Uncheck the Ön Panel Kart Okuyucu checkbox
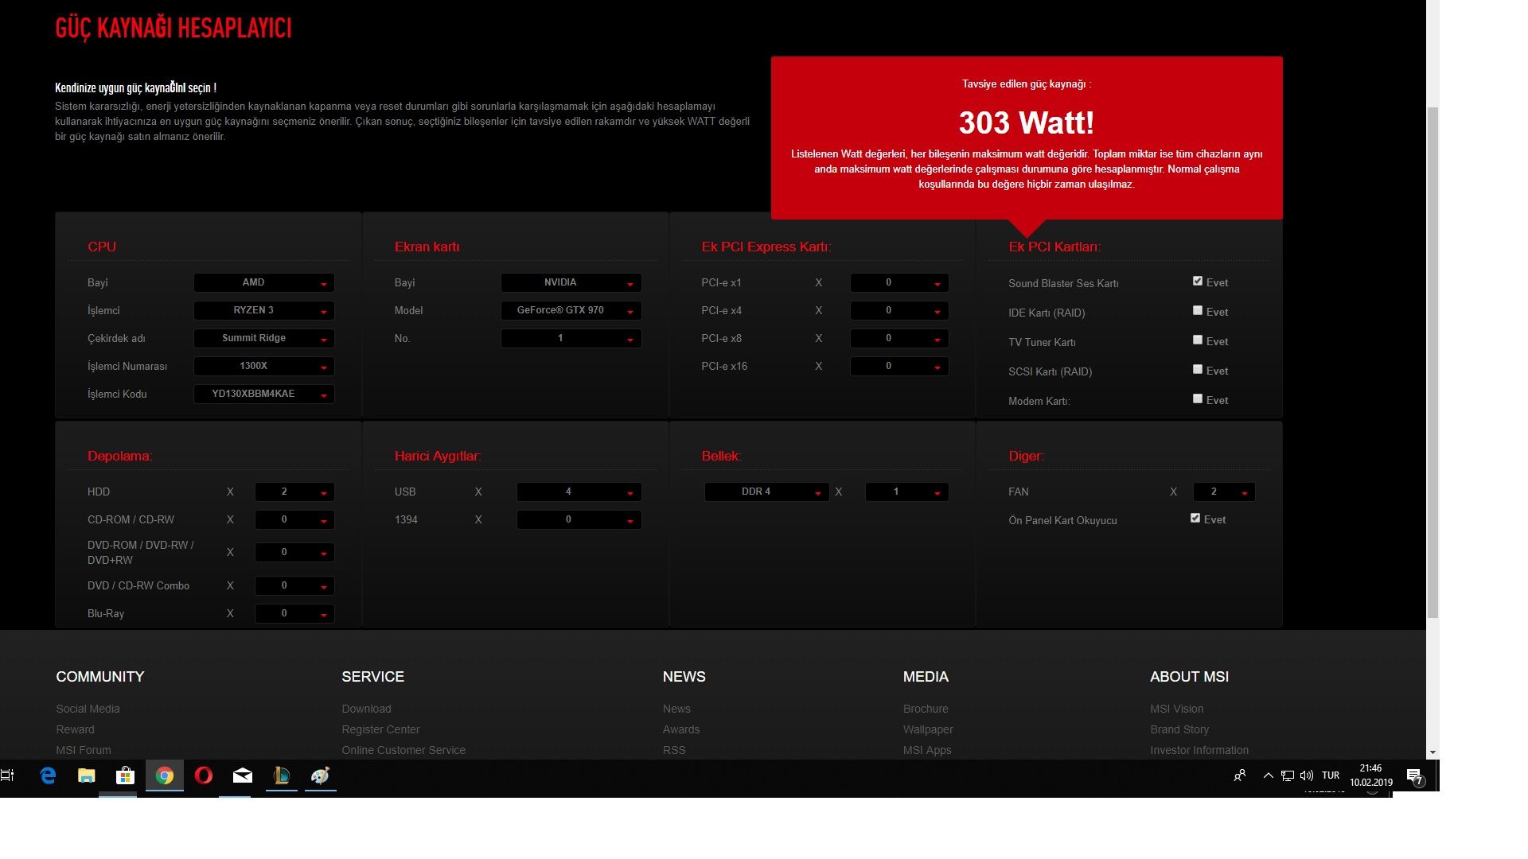This screenshot has width=1528, height=859. coord(1195,518)
